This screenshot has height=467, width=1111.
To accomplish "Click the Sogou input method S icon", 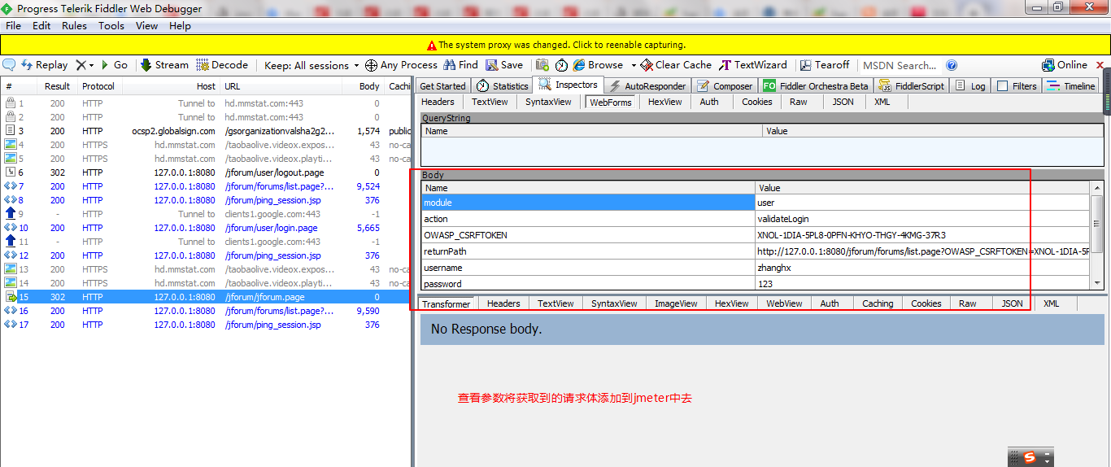I will [x=1030, y=457].
